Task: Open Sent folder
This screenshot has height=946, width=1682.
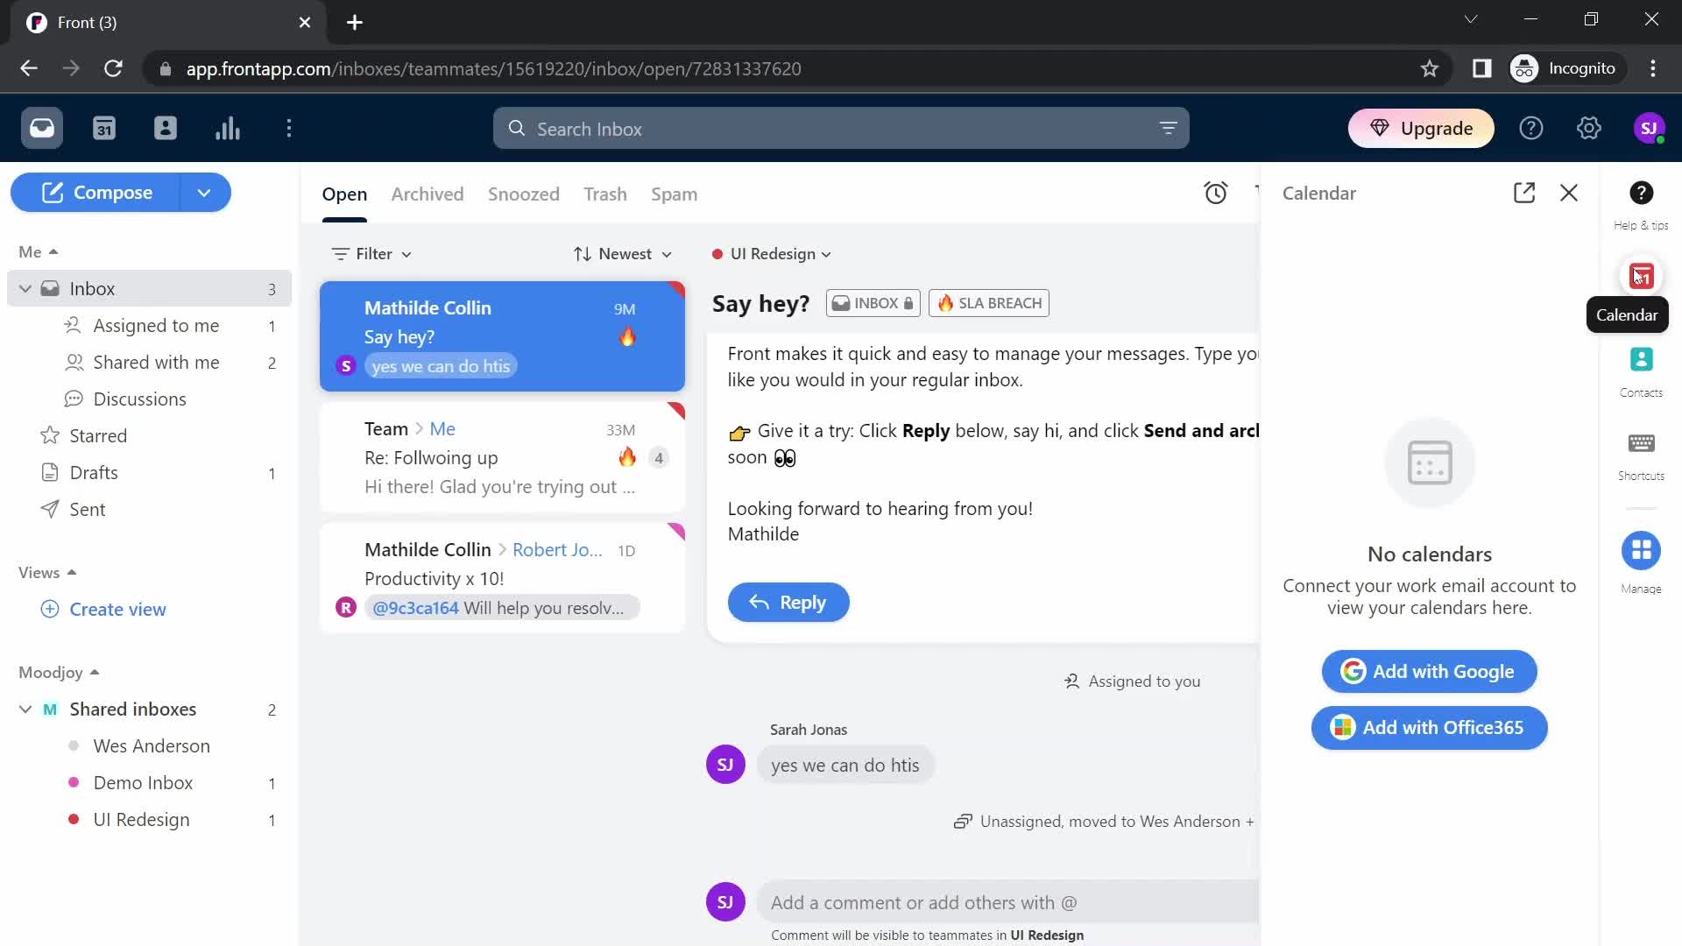Action: click(149, 510)
